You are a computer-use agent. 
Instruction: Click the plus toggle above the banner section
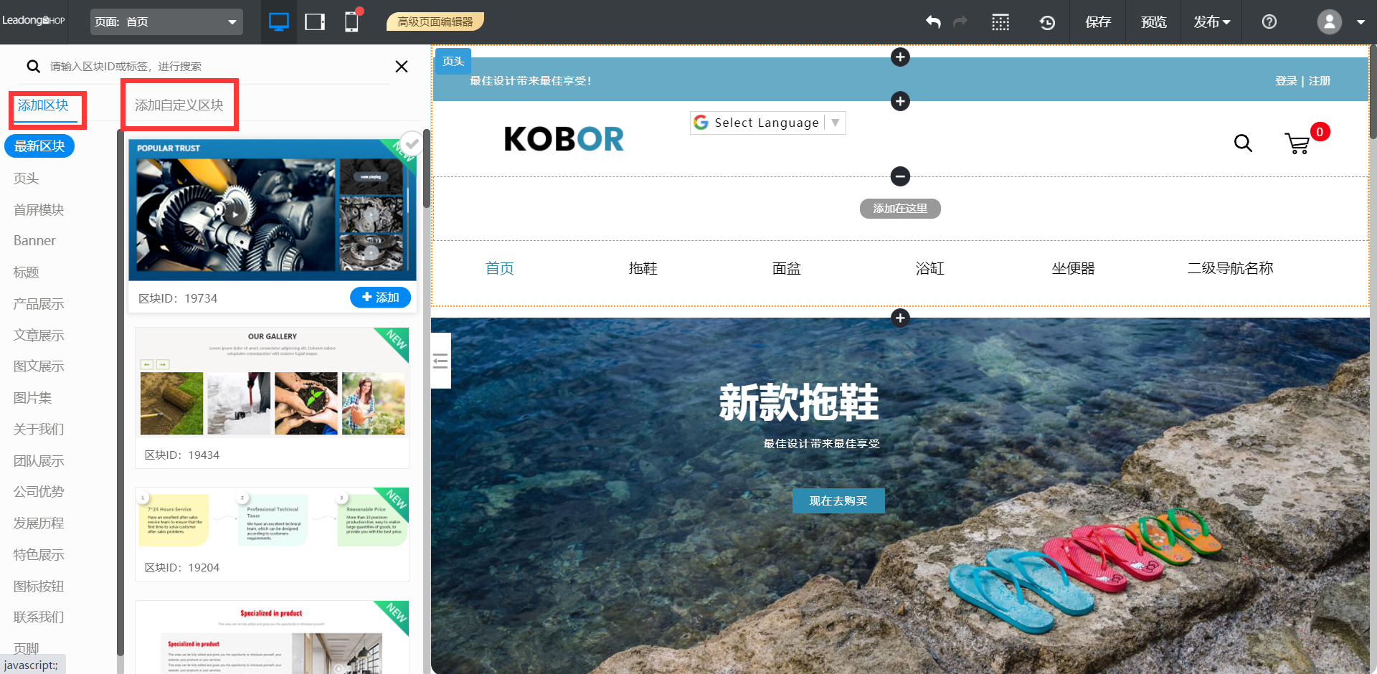(900, 318)
